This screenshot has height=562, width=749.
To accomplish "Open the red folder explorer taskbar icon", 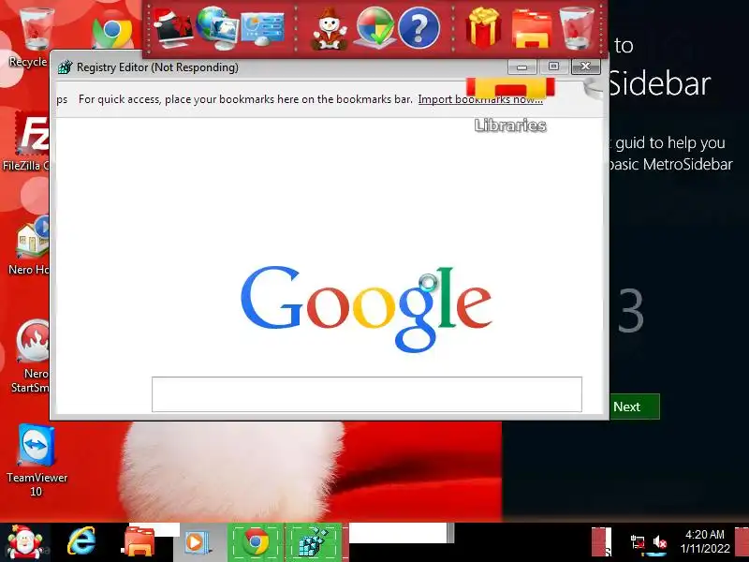I will pyautogui.click(x=139, y=542).
